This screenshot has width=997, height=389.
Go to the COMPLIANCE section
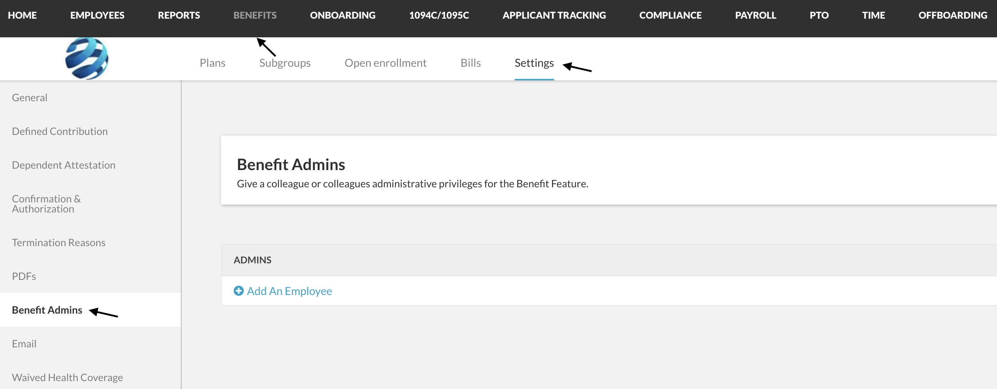click(x=670, y=15)
